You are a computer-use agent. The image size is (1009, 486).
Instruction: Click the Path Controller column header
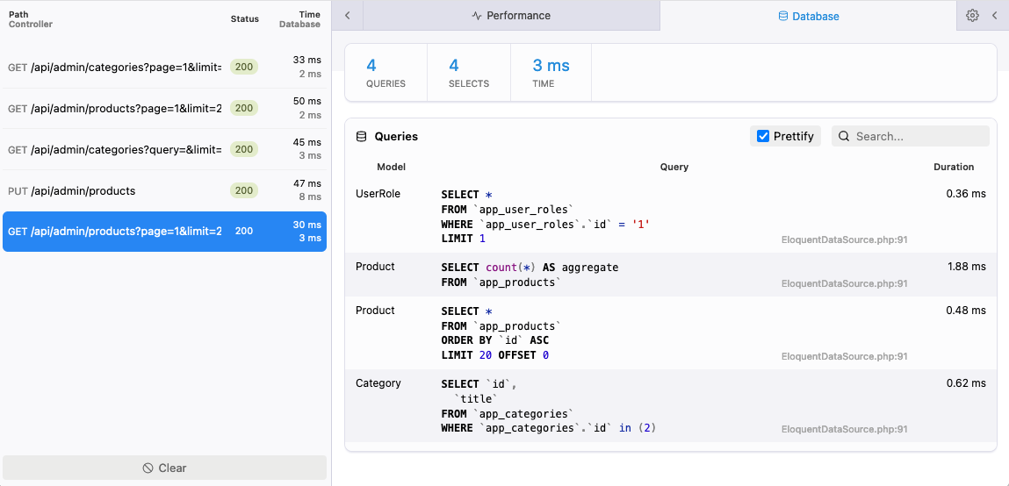coord(30,19)
